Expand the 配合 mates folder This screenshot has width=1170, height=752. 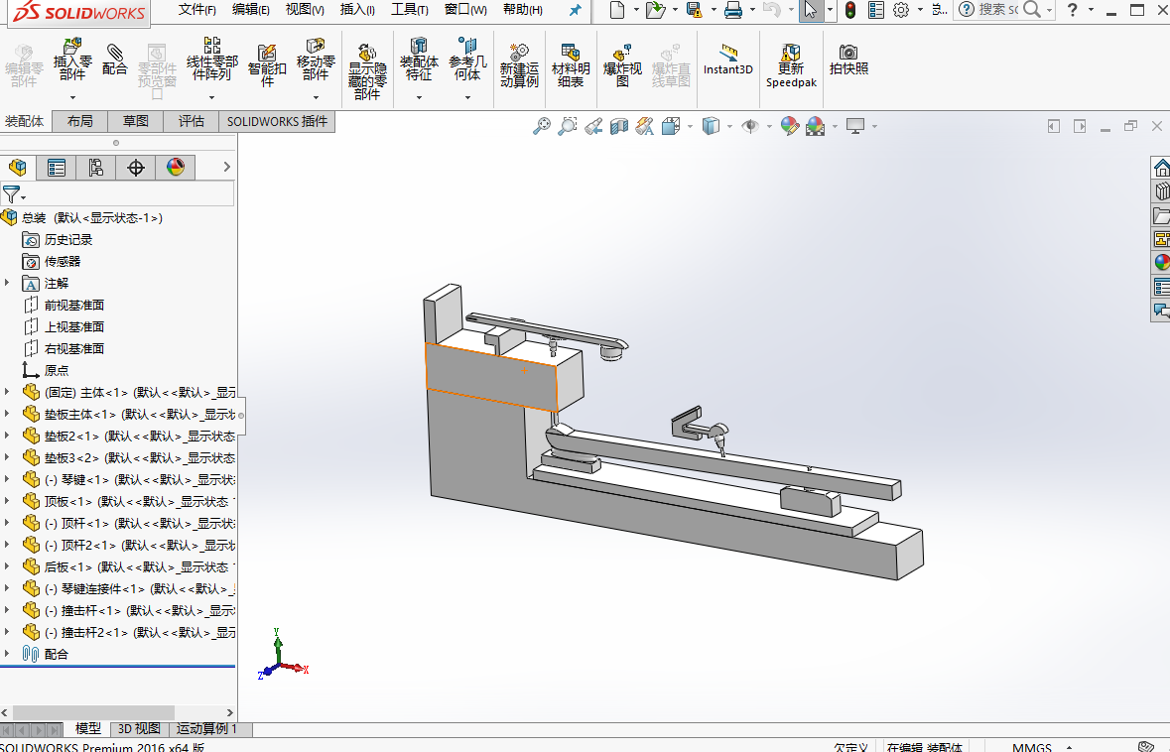[8, 654]
